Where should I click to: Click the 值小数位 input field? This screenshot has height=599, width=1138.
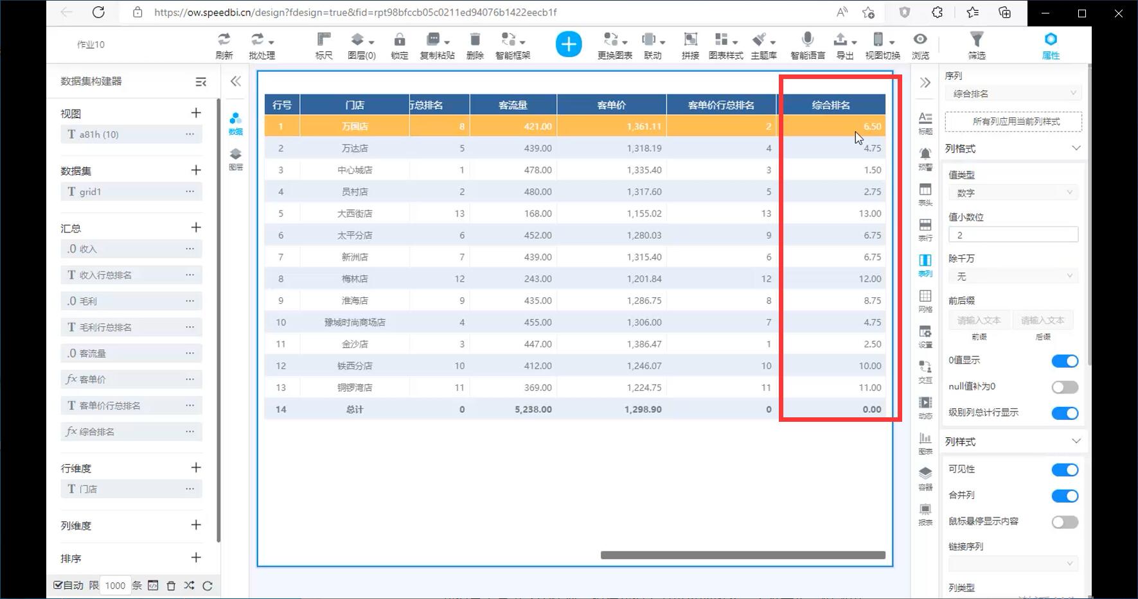click(x=1013, y=235)
